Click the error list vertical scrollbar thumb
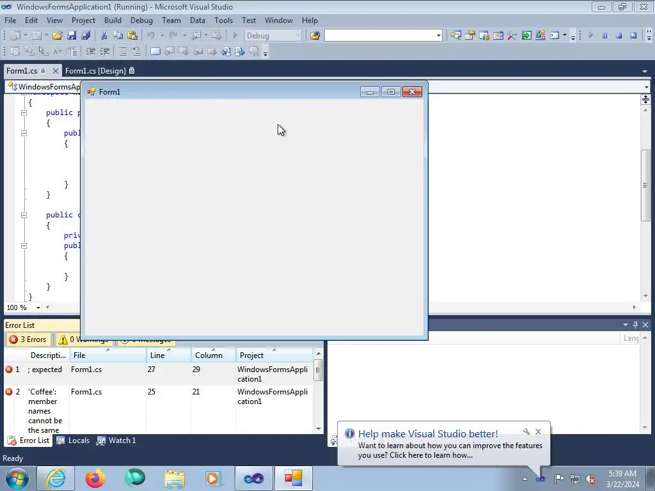655x491 pixels. click(x=319, y=371)
